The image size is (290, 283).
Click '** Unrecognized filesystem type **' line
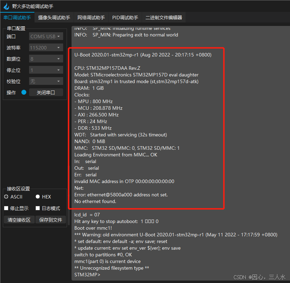pyautogui.click(x=112, y=268)
